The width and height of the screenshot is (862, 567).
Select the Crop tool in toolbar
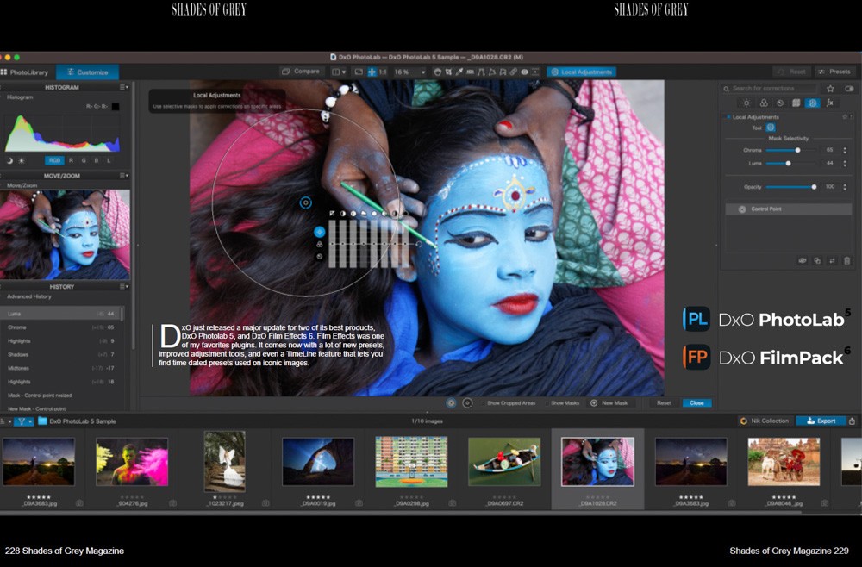(448, 72)
